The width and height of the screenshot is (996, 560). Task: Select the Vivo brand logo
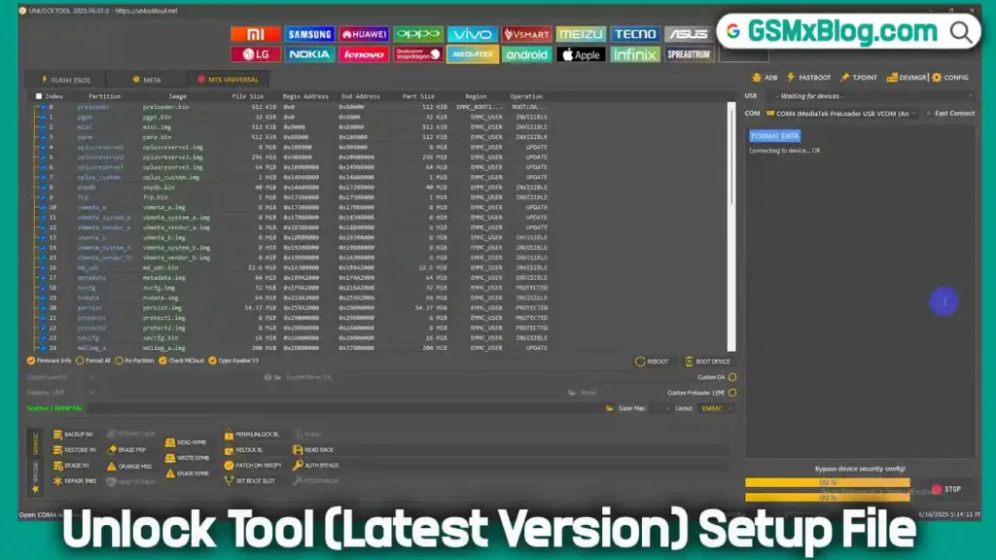(472, 34)
